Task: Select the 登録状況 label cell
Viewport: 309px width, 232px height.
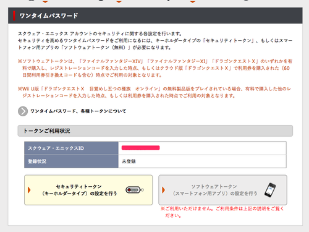Action: point(71,161)
